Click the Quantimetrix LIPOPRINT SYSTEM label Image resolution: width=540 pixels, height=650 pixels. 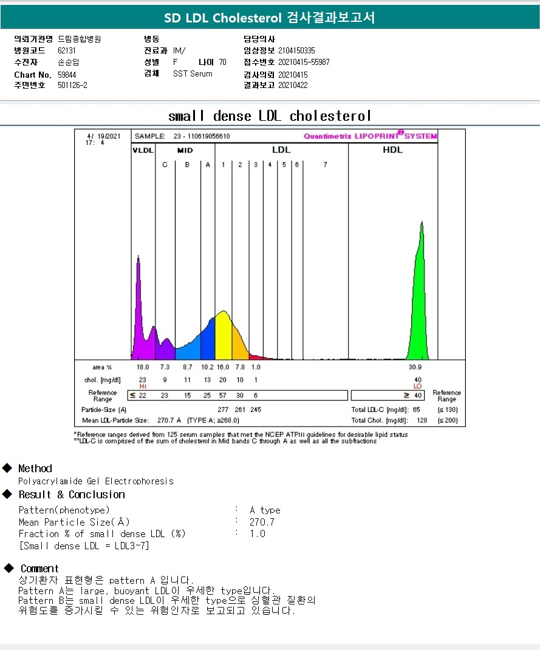tap(370, 136)
